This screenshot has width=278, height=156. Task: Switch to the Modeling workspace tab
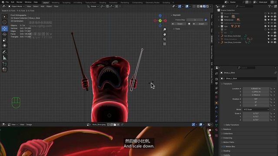(x=56, y=3)
